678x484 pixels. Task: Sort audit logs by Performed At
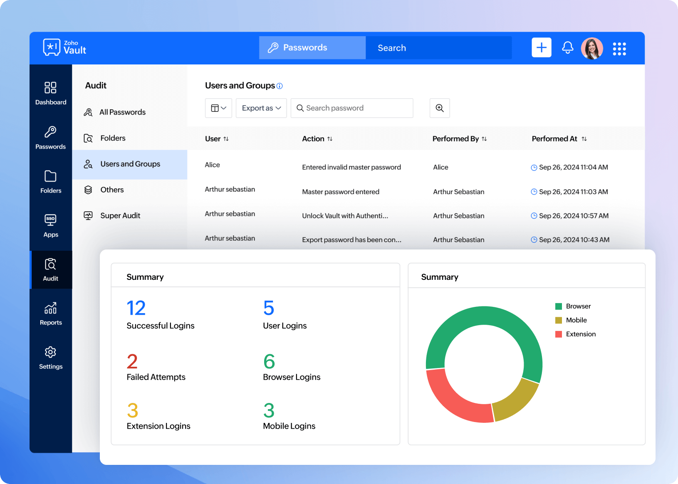click(584, 138)
